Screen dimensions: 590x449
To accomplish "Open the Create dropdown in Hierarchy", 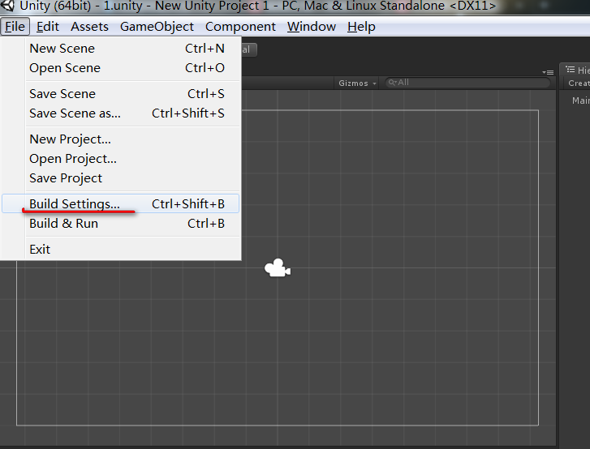I will coord(579,83).
